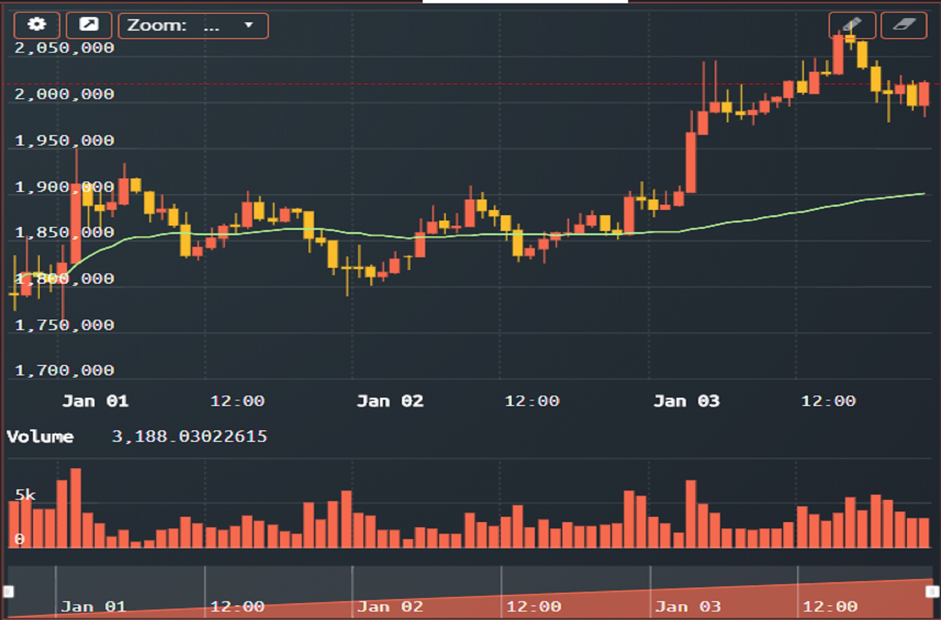This screenshot has width=941, height=620.
Task: Click the Volume label text
Action: (x=40, y=437)
